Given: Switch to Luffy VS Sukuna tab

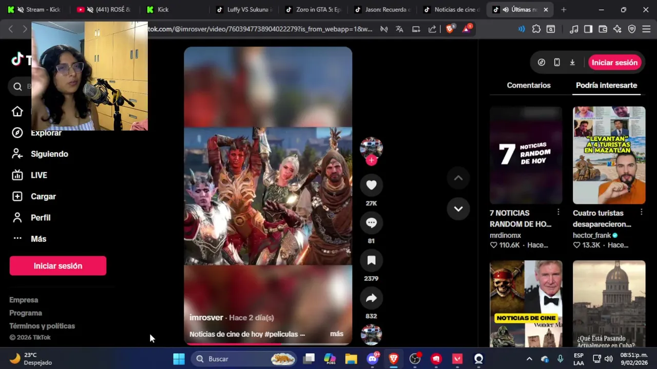Looking at the screenshot, I should [244, 9].
